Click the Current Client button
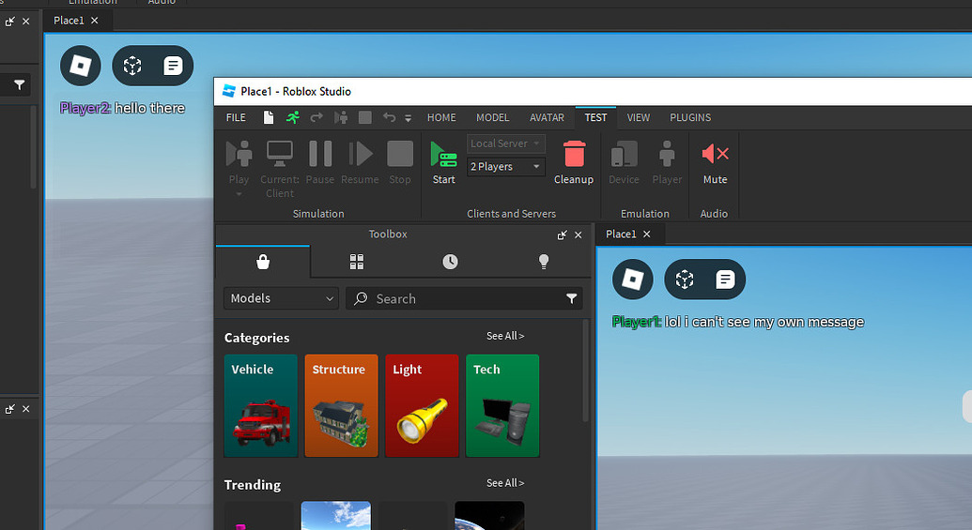The height and width of the screenshot is (530, 972). pyautogui.click(x=280, y=169)
